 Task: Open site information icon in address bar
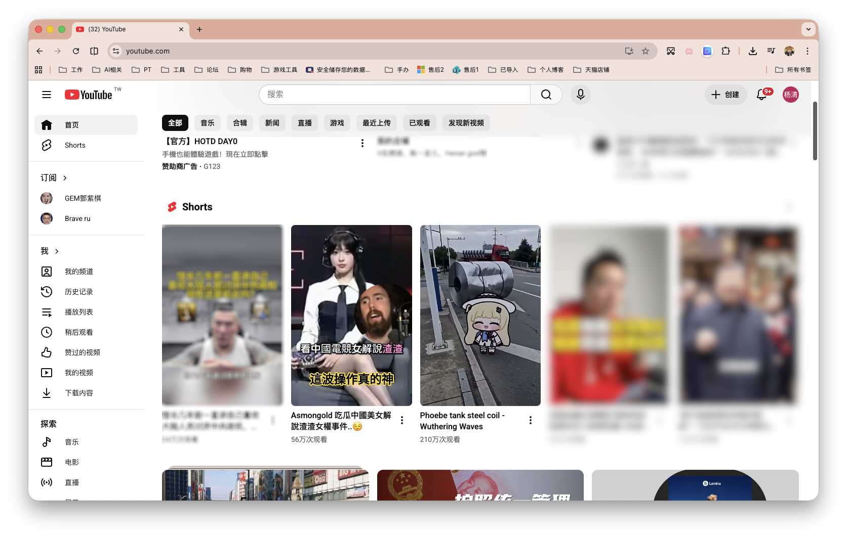(x=116, y=51)
